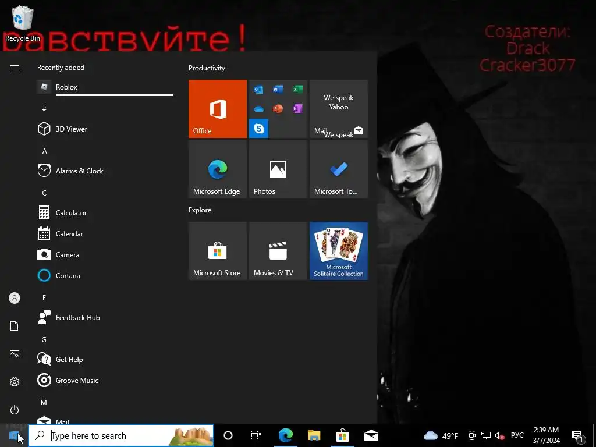Open Alarms & Clock app
596x447 pixels.
coord(105,171)
